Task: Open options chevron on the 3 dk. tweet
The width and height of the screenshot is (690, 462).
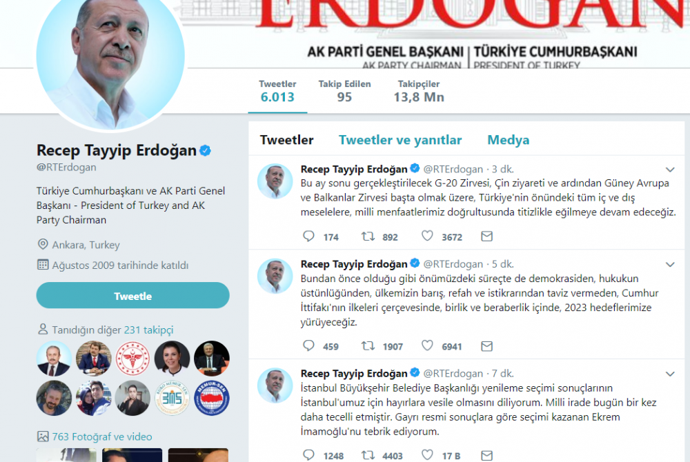Action: [670, 170]
